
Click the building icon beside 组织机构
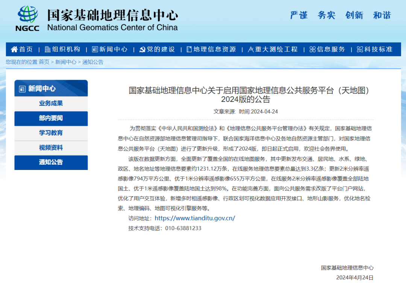(48, 49)
